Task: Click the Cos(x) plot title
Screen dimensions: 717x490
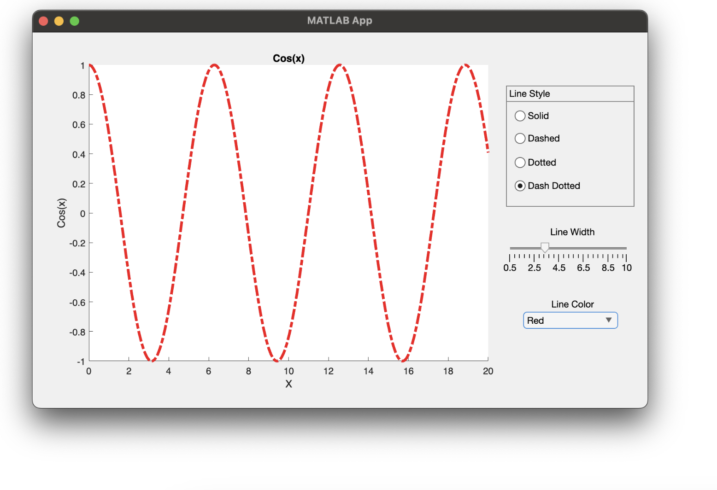Action: click(x=288, y=58)
